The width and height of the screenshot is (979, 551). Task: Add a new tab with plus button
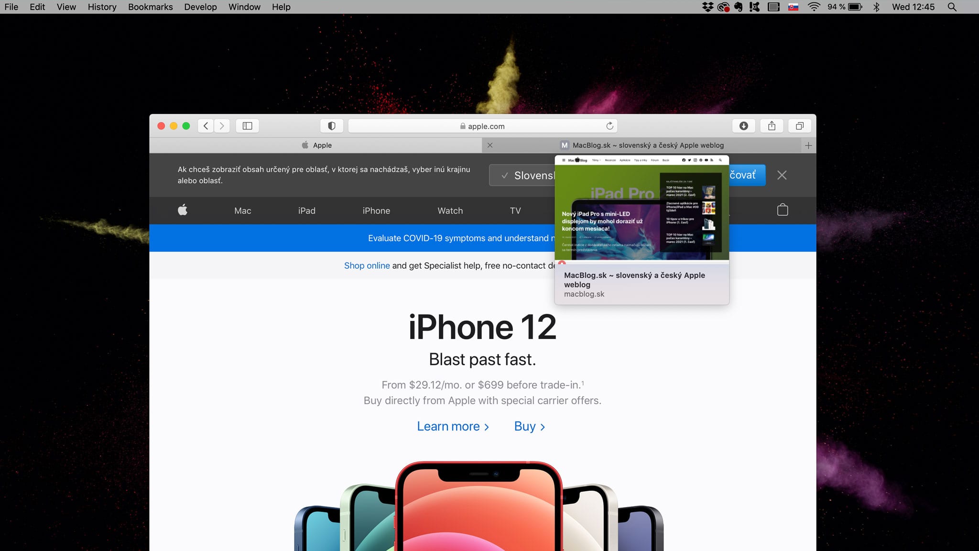tap(808, 145)
